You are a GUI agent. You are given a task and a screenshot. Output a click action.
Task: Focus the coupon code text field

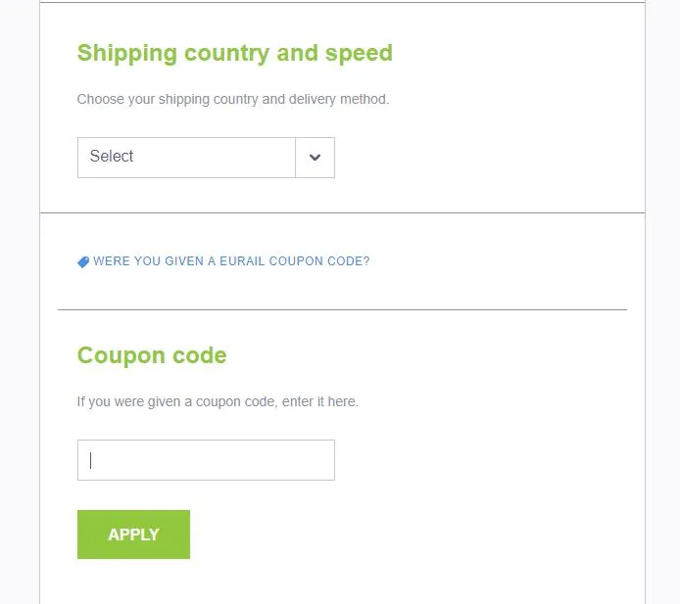click(x=206, y=460)
